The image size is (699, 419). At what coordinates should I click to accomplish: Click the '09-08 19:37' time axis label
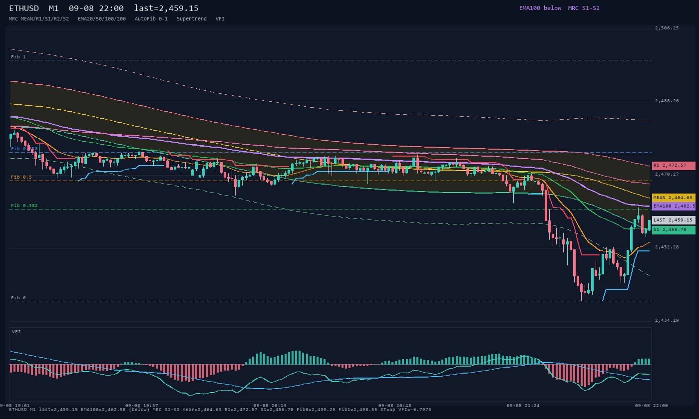[141, 406]
